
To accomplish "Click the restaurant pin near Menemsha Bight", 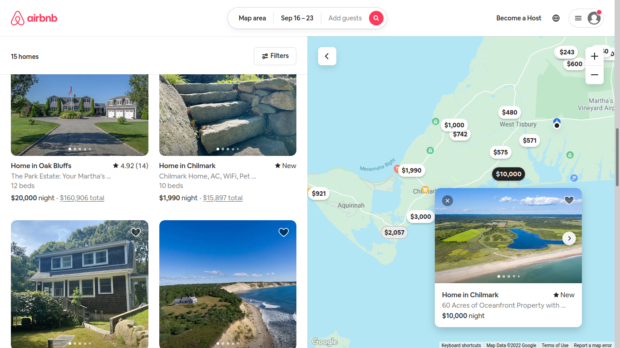I will 397,169.
